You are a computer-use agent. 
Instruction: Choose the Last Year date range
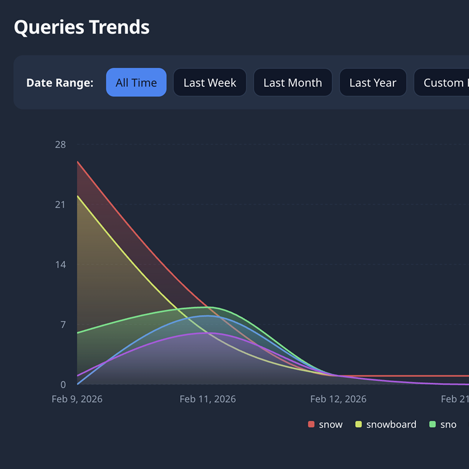click(x=373, y=82)
